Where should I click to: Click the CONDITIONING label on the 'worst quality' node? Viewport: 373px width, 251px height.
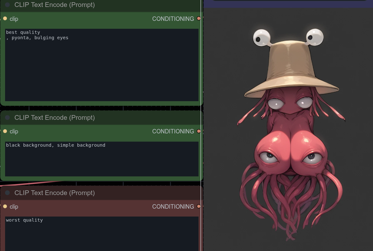173,206
